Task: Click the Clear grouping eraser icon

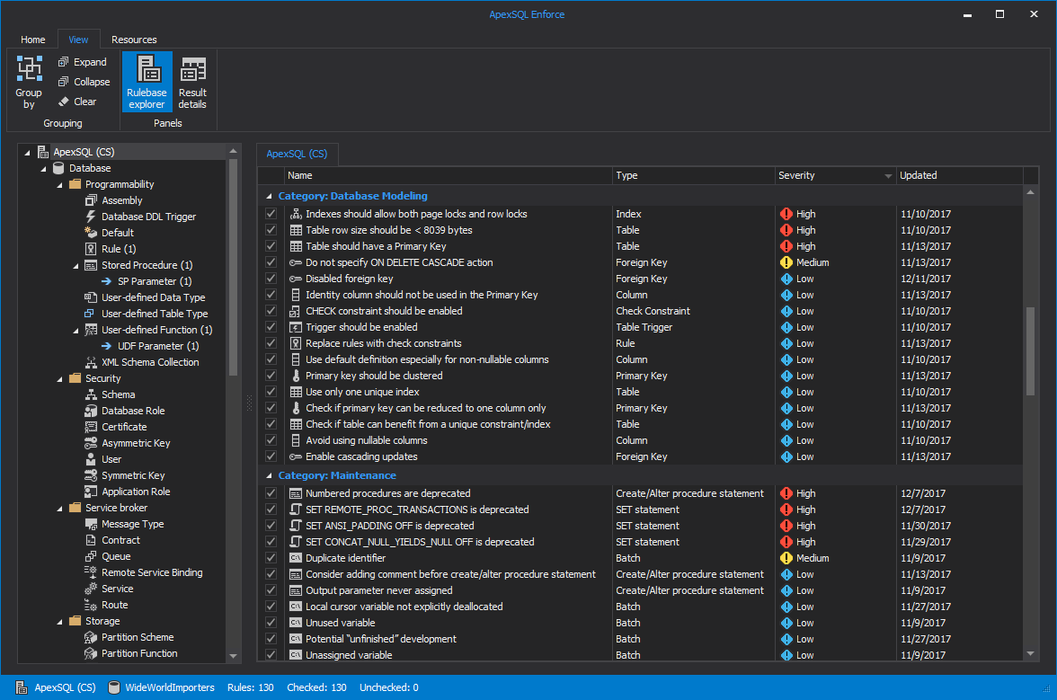Action: point(63,101)
